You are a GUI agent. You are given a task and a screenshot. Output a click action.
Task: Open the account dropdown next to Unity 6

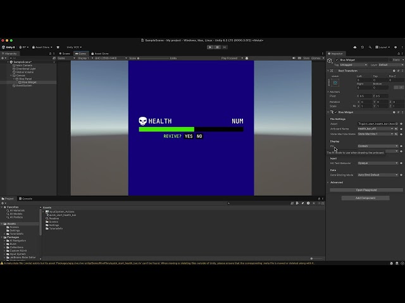click(24, 47)
